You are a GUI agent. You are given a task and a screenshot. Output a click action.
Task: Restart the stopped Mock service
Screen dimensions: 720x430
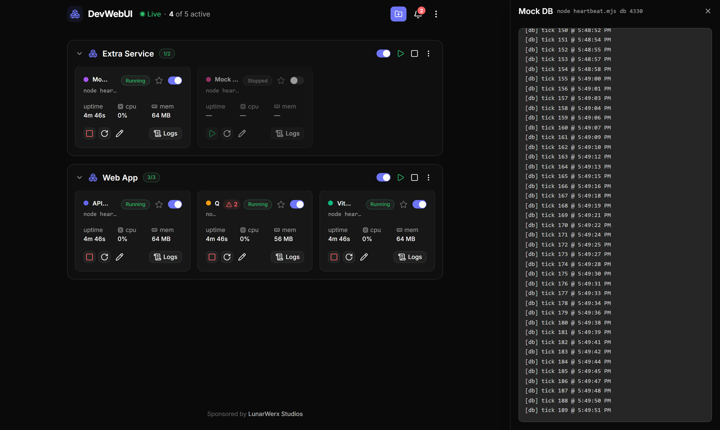click(227, 133)
